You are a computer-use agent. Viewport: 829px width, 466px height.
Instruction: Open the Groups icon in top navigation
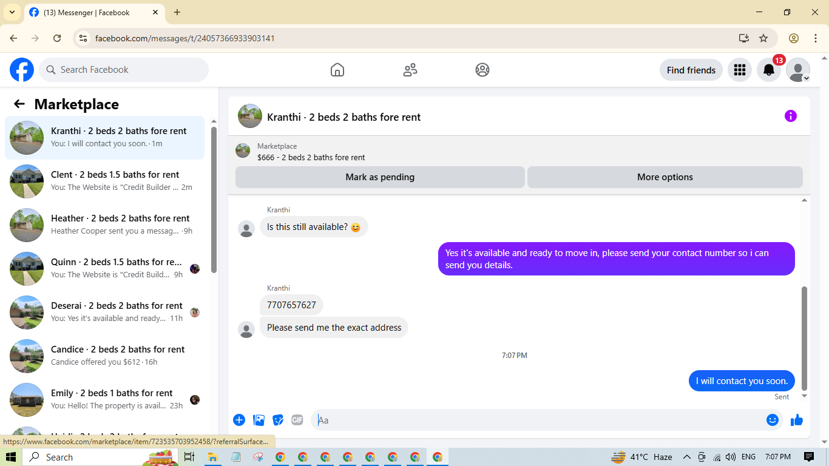(482, 70)
